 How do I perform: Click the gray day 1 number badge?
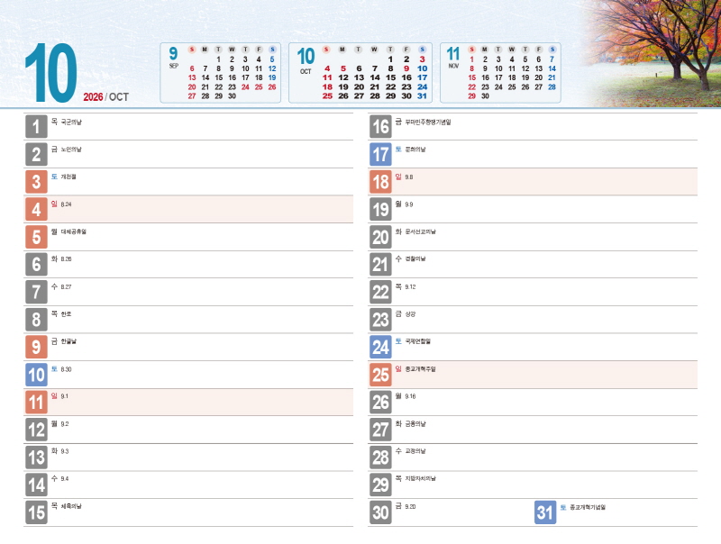pyautogui.click(x=36, y=127)
